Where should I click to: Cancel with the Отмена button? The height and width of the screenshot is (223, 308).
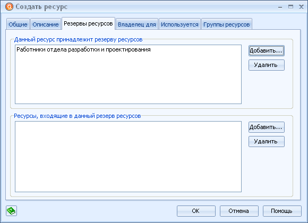[239, 211]
